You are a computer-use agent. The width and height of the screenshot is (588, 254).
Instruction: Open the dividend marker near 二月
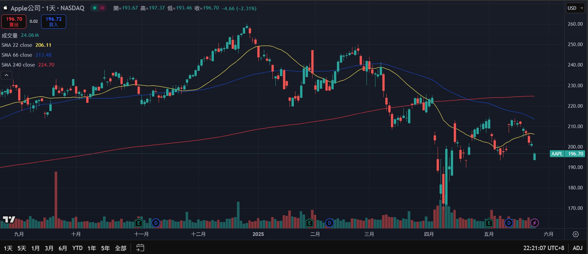[329, 223]
